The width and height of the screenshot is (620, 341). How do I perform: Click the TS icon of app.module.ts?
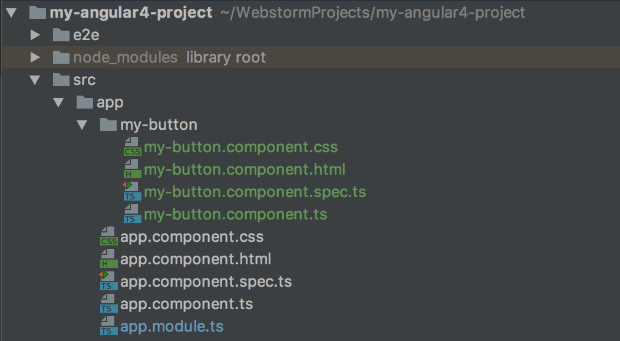tap(109, 326)
